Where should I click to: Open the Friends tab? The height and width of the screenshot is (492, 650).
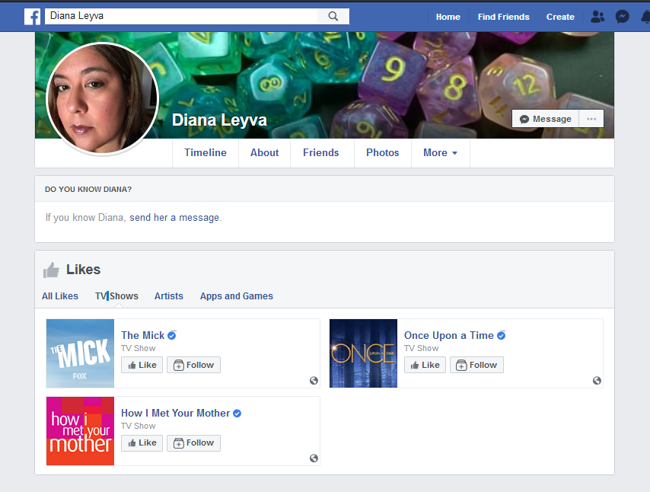pos(321,152)
